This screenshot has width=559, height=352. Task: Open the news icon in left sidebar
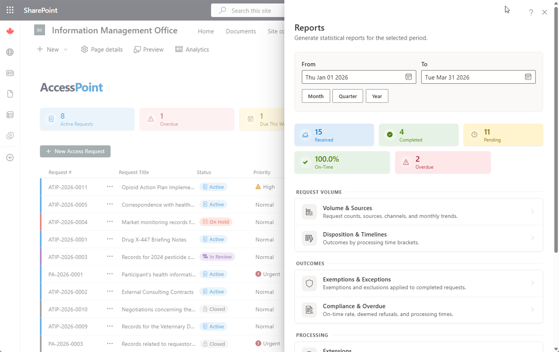point(10,73)
